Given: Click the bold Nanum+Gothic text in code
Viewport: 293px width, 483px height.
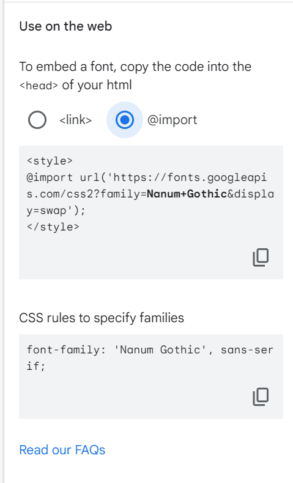Looking at the screenshot, I should [187, 194].
